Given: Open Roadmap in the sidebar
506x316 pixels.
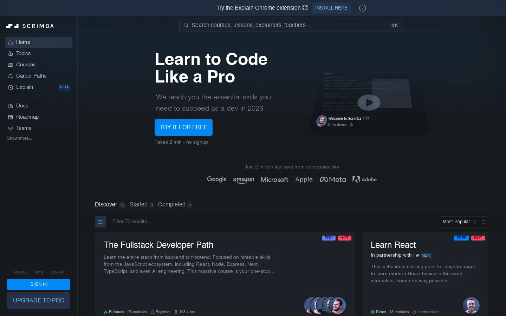Looking at the screenshot, I should coord(39,117).
